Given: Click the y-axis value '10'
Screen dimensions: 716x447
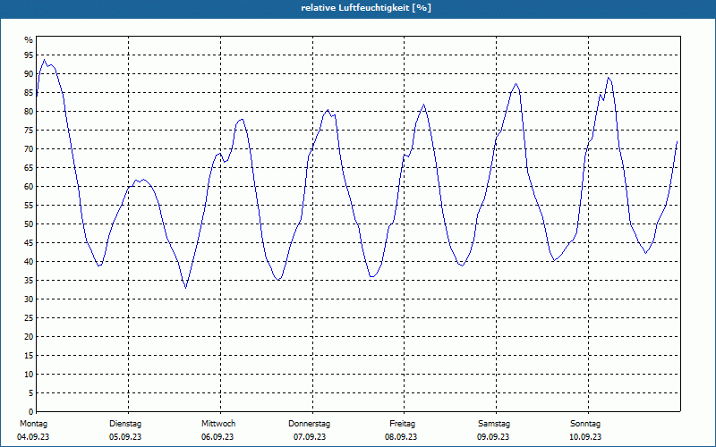Looking at the screenshot, I should 29,374.
